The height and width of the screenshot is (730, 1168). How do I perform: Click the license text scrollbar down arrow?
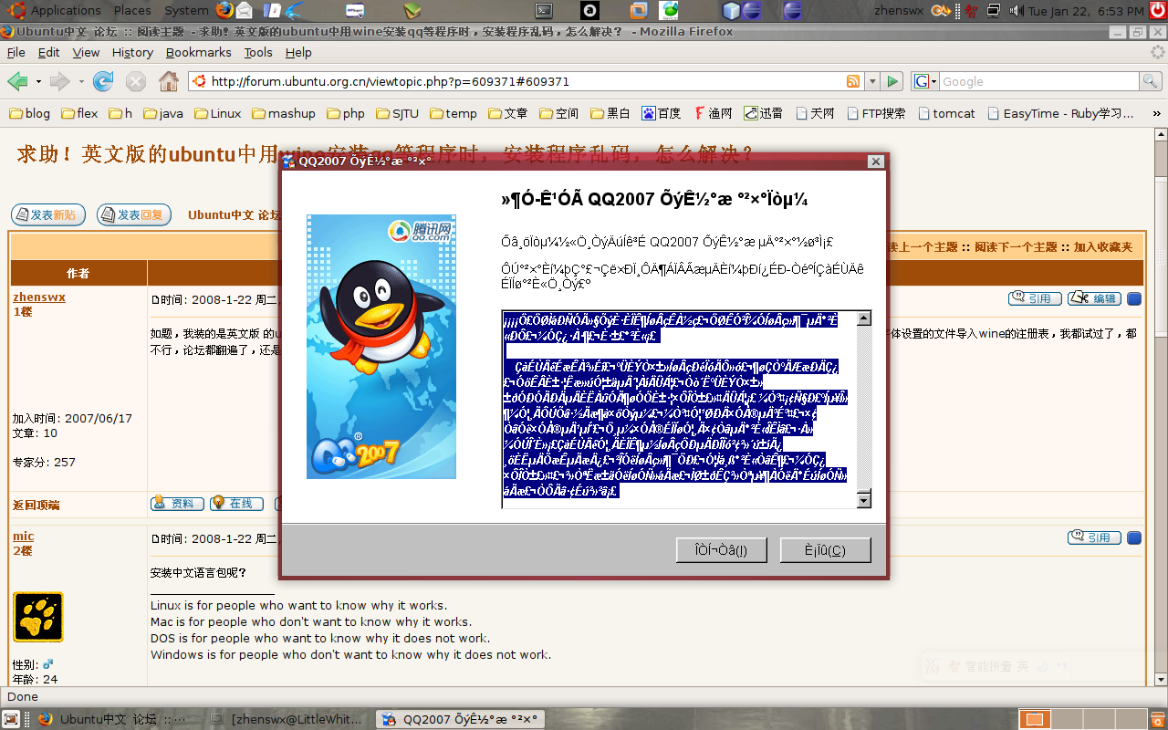pyautogui.click(x=864, y=500)
